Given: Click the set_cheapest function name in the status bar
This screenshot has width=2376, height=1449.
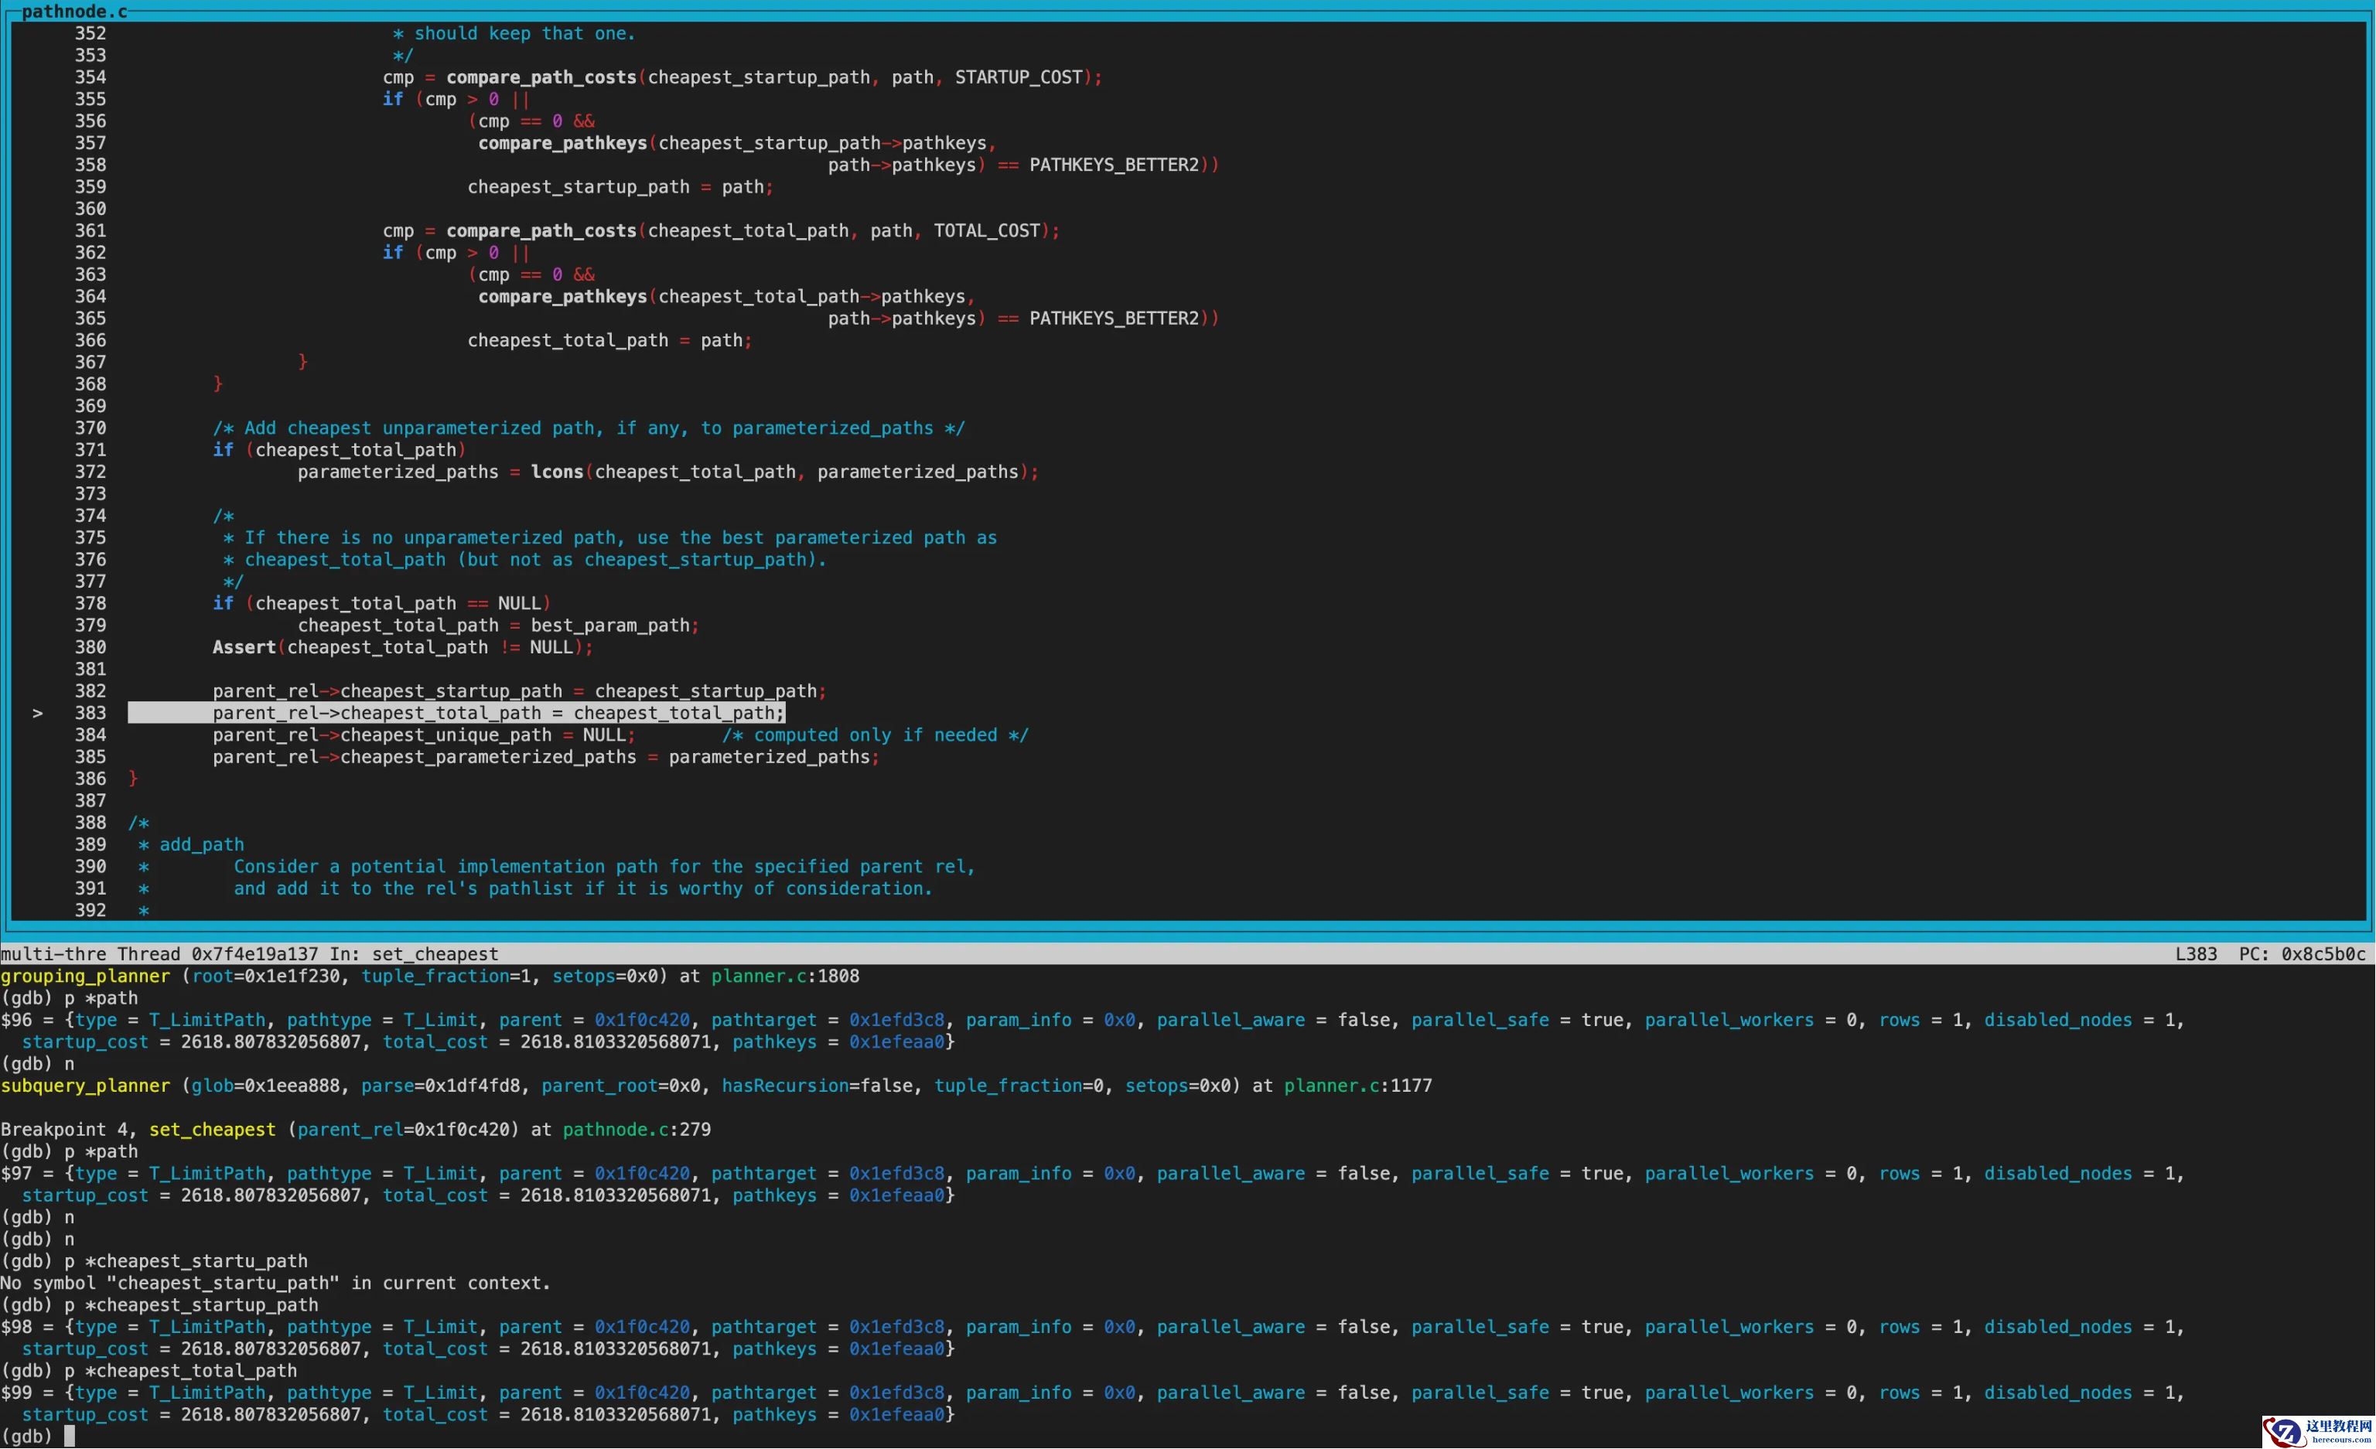Looking at the screenshot, I should [x=435, y=954].
